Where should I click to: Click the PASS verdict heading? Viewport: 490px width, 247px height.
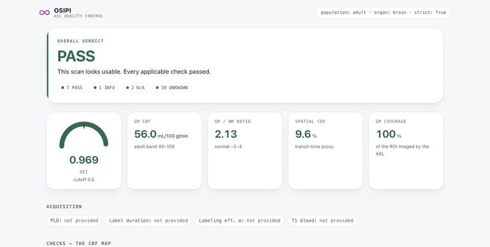point(76,56)
